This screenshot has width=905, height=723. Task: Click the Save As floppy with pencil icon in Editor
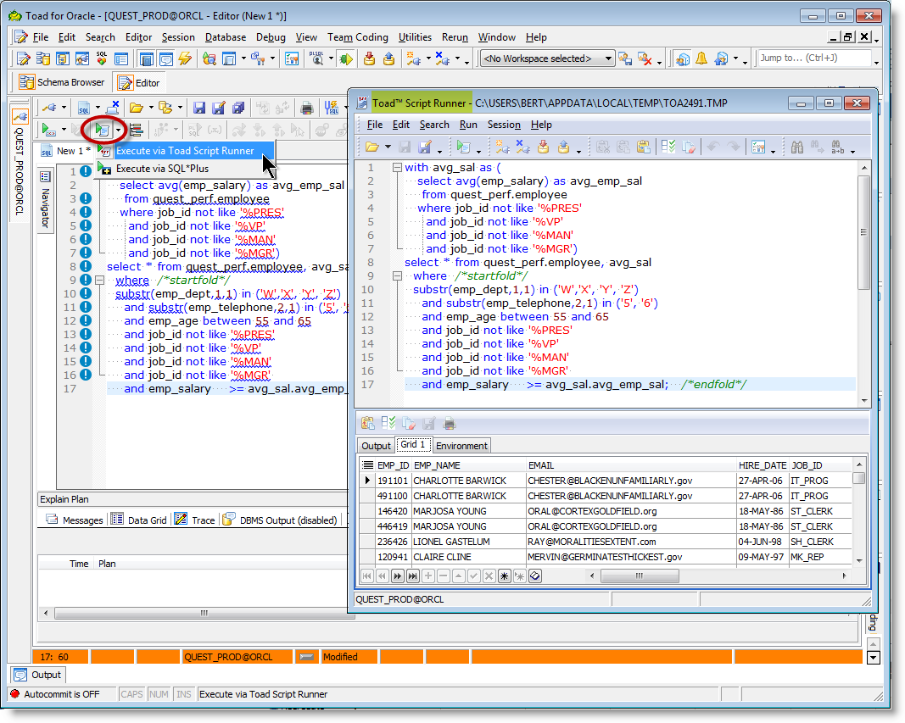coord(218,108)
